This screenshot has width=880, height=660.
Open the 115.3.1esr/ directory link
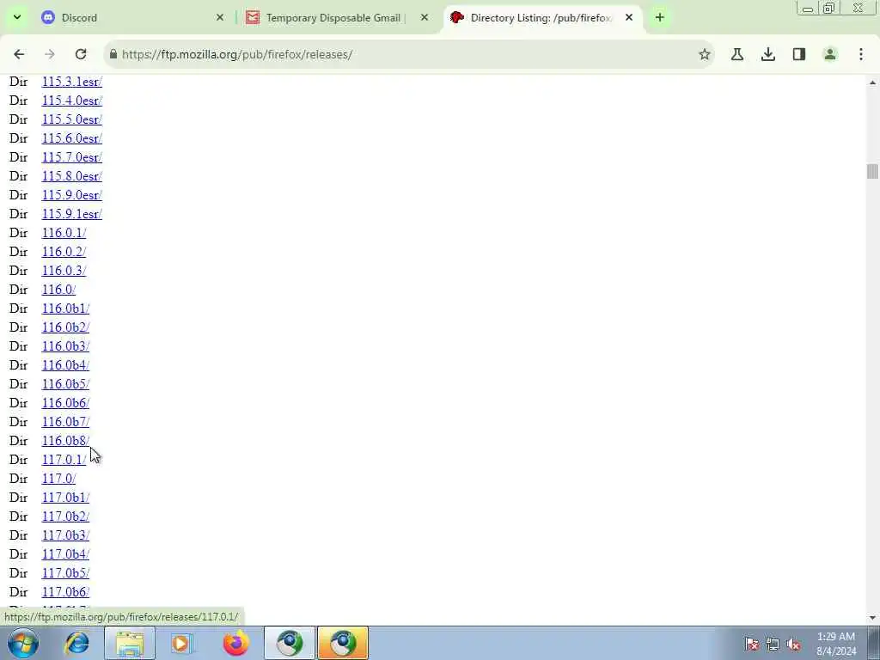[72, 82]
